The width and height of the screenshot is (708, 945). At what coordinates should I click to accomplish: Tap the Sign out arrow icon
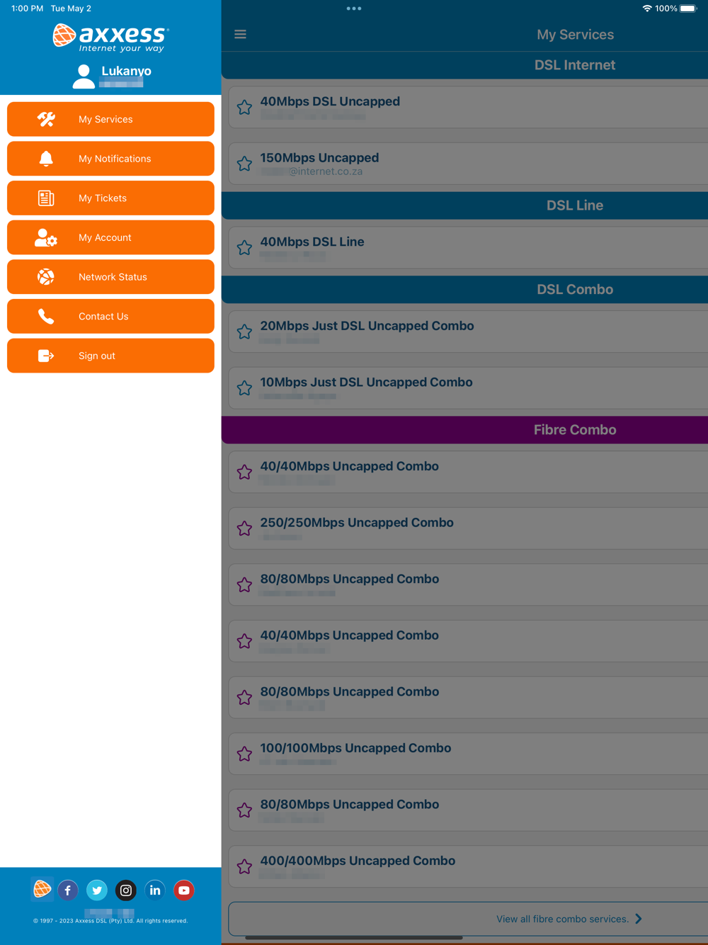[x=46, y=356]
